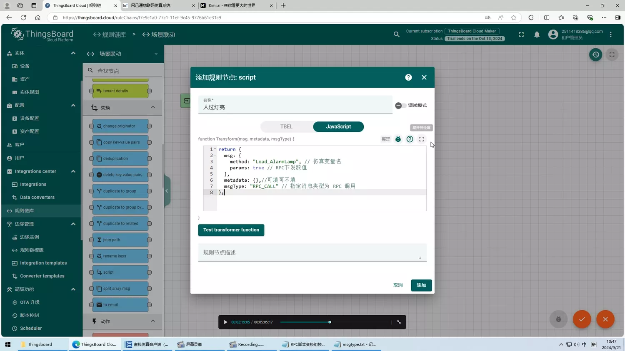Collapse the 变换 transformation node section

153,107
